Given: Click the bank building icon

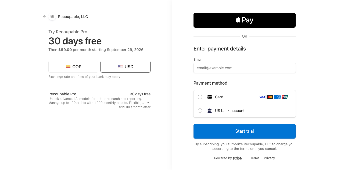Looking at the screenshot, I should [210, 111].
